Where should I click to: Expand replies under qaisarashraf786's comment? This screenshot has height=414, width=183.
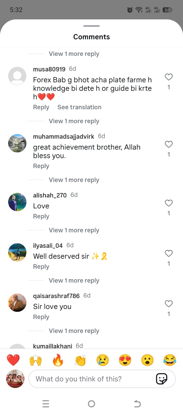(x=74, y=331)
